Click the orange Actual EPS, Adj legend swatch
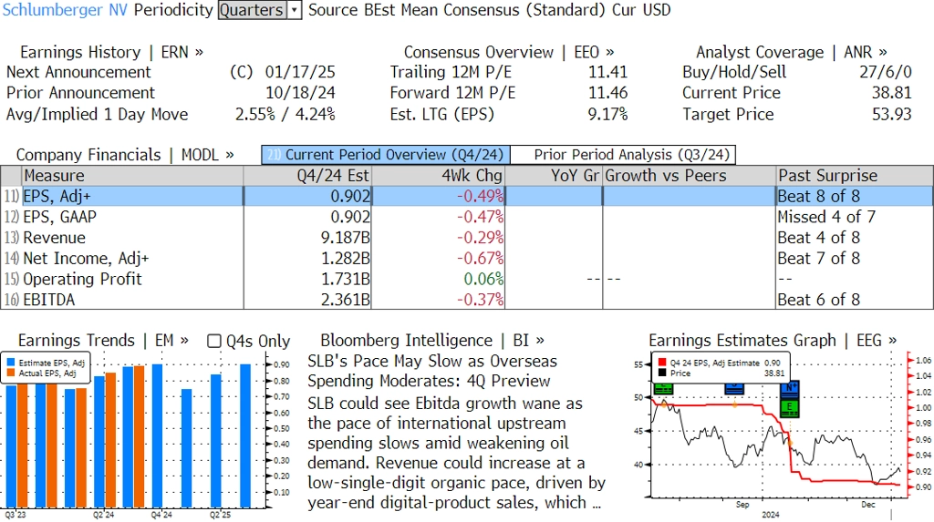 11,374
